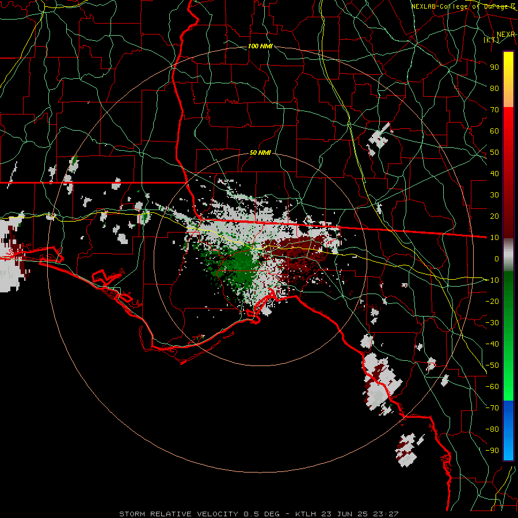518x518 pixels.
Task: Click the -30 scale label
Action: pyautogui.click(x=492, y=323)
